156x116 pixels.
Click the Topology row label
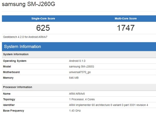click(x=9, y=99)
